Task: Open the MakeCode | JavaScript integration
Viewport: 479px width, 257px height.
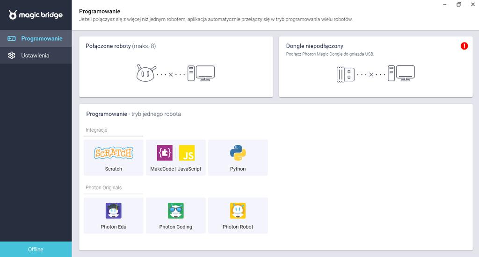Action: (x=176, y=157)
